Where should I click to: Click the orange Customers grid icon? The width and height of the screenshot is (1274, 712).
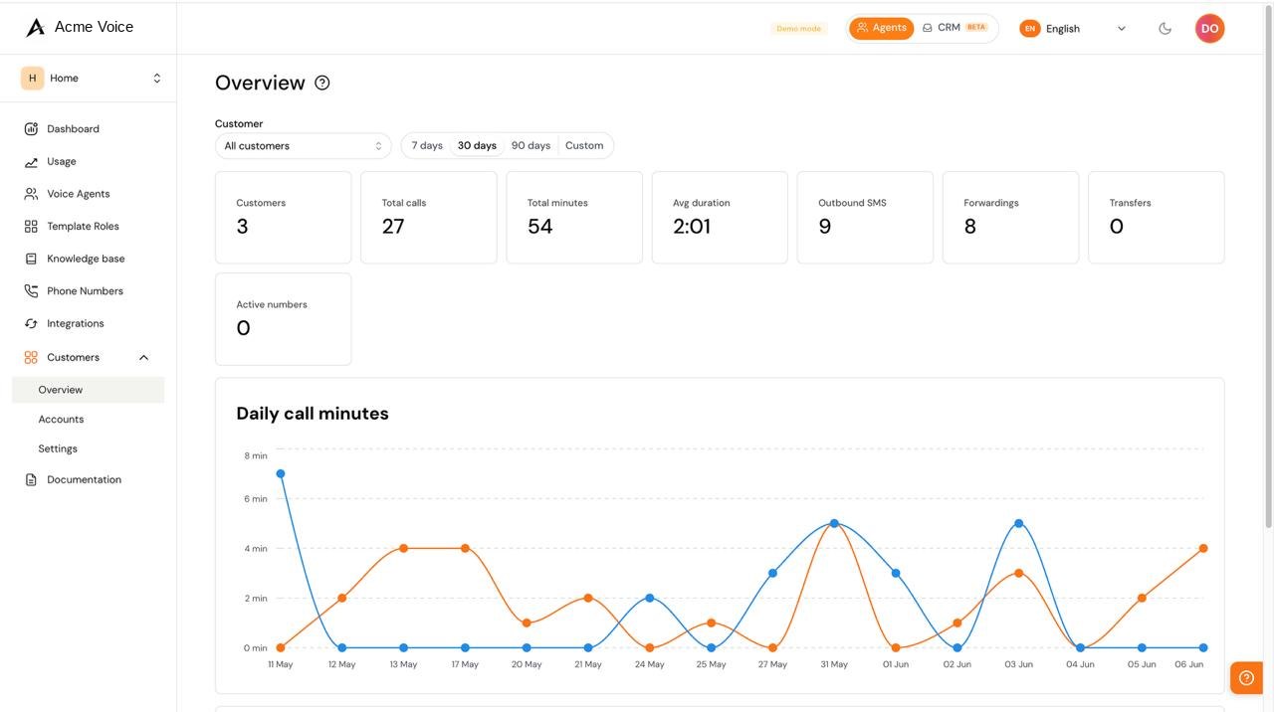[31, 357]
